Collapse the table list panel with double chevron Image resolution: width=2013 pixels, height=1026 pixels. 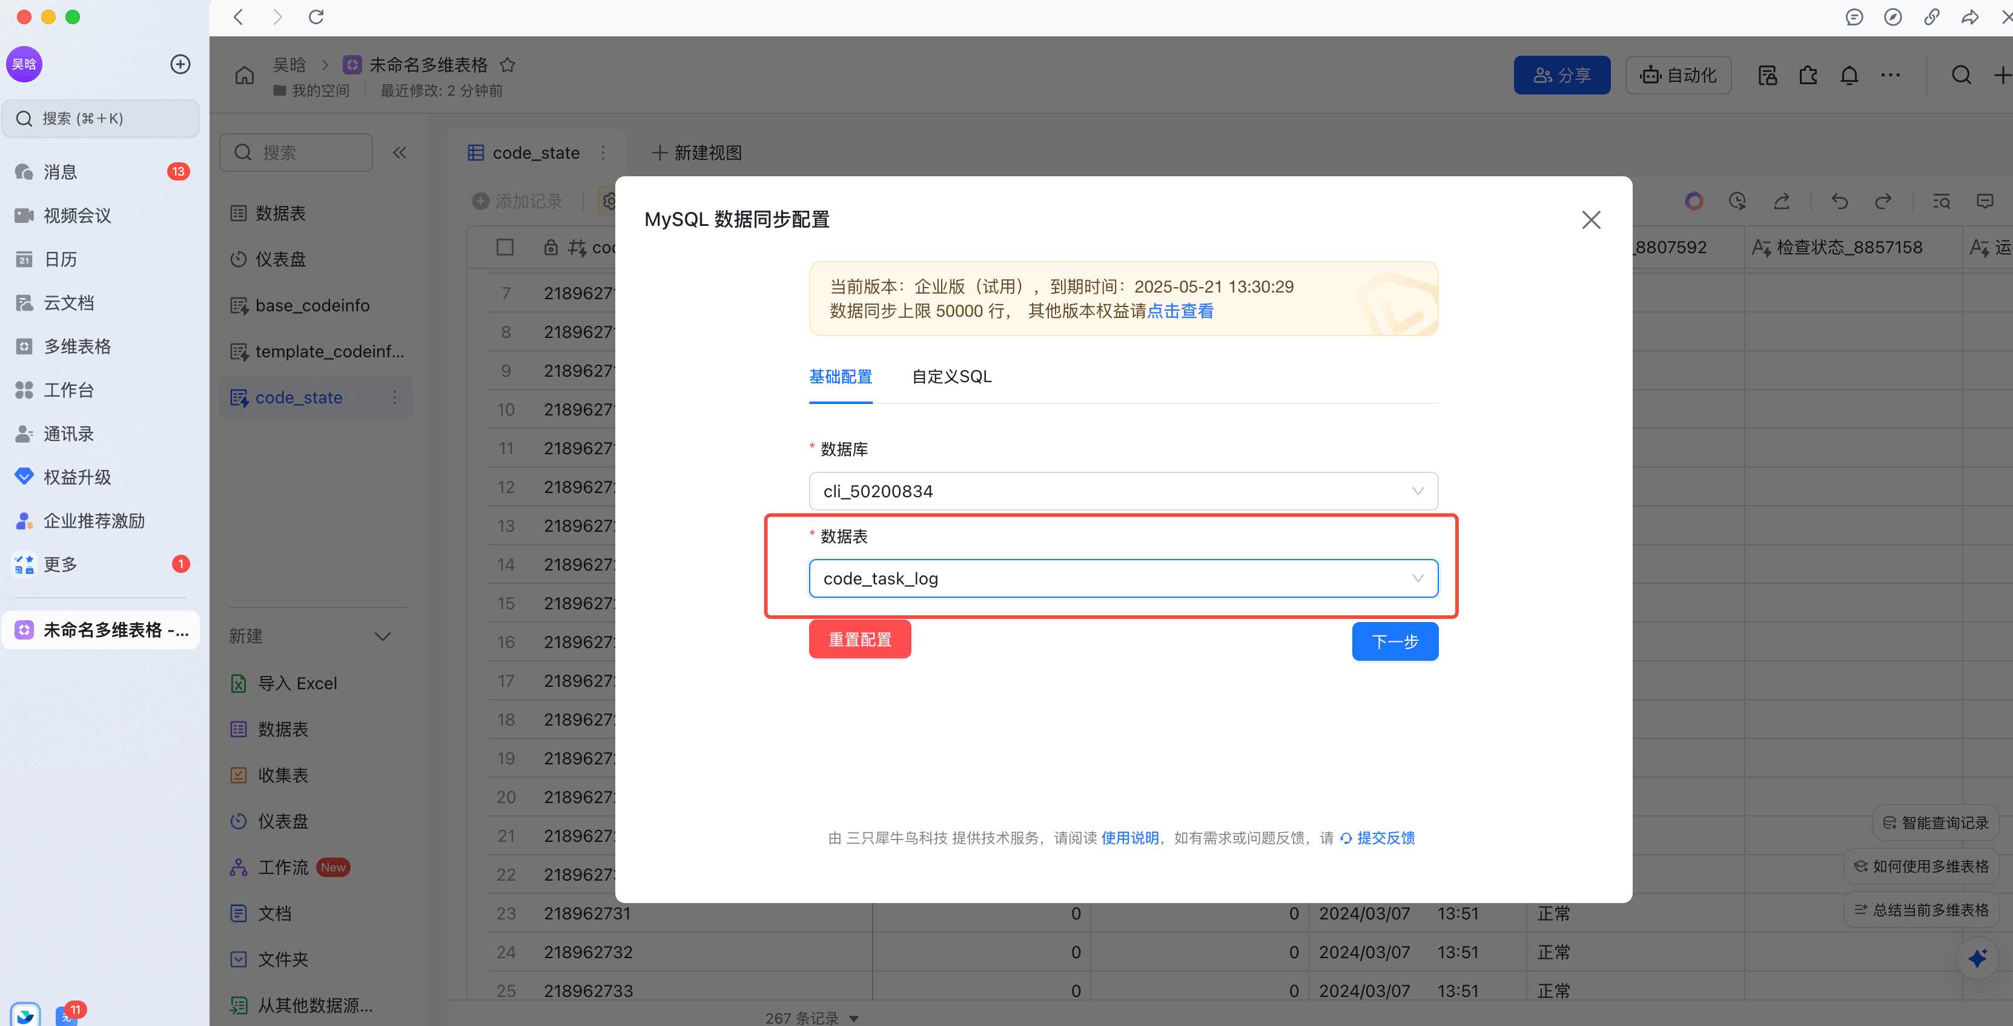[x=400, y=153]
